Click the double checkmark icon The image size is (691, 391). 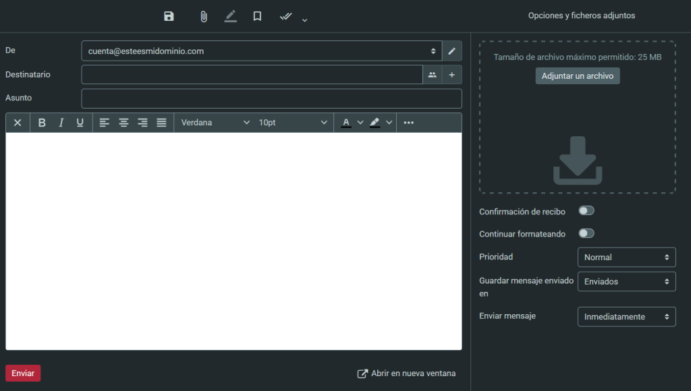pos(286,16)
